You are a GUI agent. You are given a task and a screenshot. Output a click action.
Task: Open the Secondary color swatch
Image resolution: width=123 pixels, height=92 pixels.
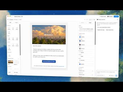click(80, 41)
